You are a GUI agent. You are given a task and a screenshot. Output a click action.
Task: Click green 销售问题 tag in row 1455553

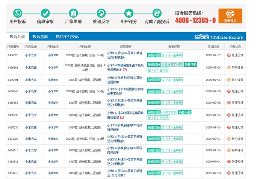pos(154,103)
